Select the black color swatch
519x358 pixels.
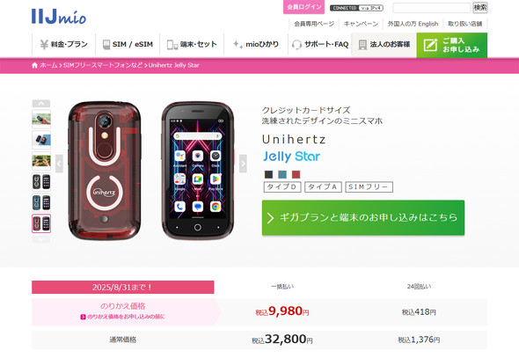tap(269, 174)
